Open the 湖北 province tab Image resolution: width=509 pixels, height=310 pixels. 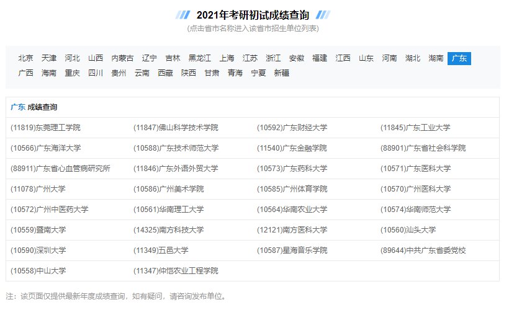412,58
